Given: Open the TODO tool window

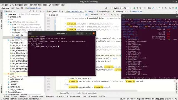Looking at the screenshot, I should (x=102, y=96).
